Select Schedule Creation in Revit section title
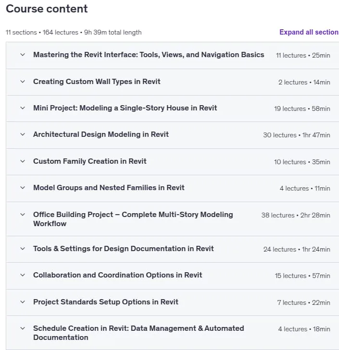Image resolution: width=339 pixels, height=350 pixels. coord(138,333)
